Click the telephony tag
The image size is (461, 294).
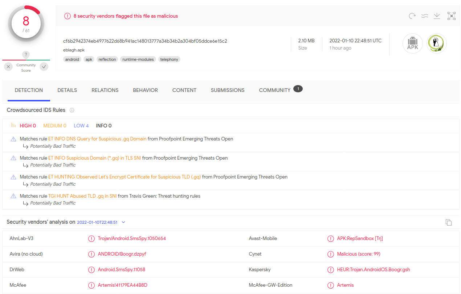click(169, 59)
